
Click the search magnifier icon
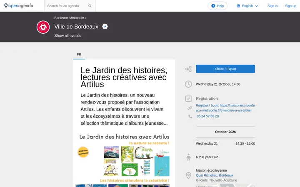tap(90, 6)
